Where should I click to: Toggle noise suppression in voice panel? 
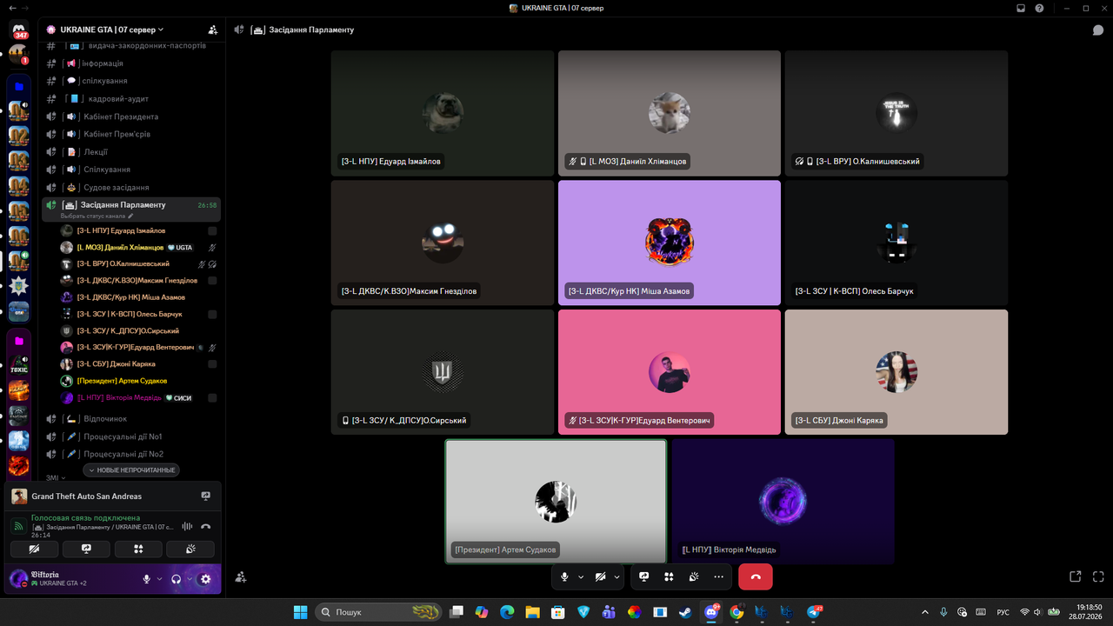point(187,526)
